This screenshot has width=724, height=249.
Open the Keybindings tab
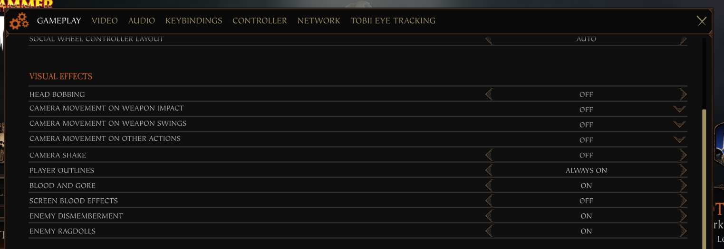click(193, 21)
